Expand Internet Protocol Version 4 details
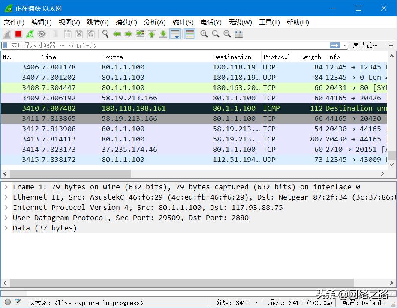The width and height of the screenshot is (397, 308). 6,207
